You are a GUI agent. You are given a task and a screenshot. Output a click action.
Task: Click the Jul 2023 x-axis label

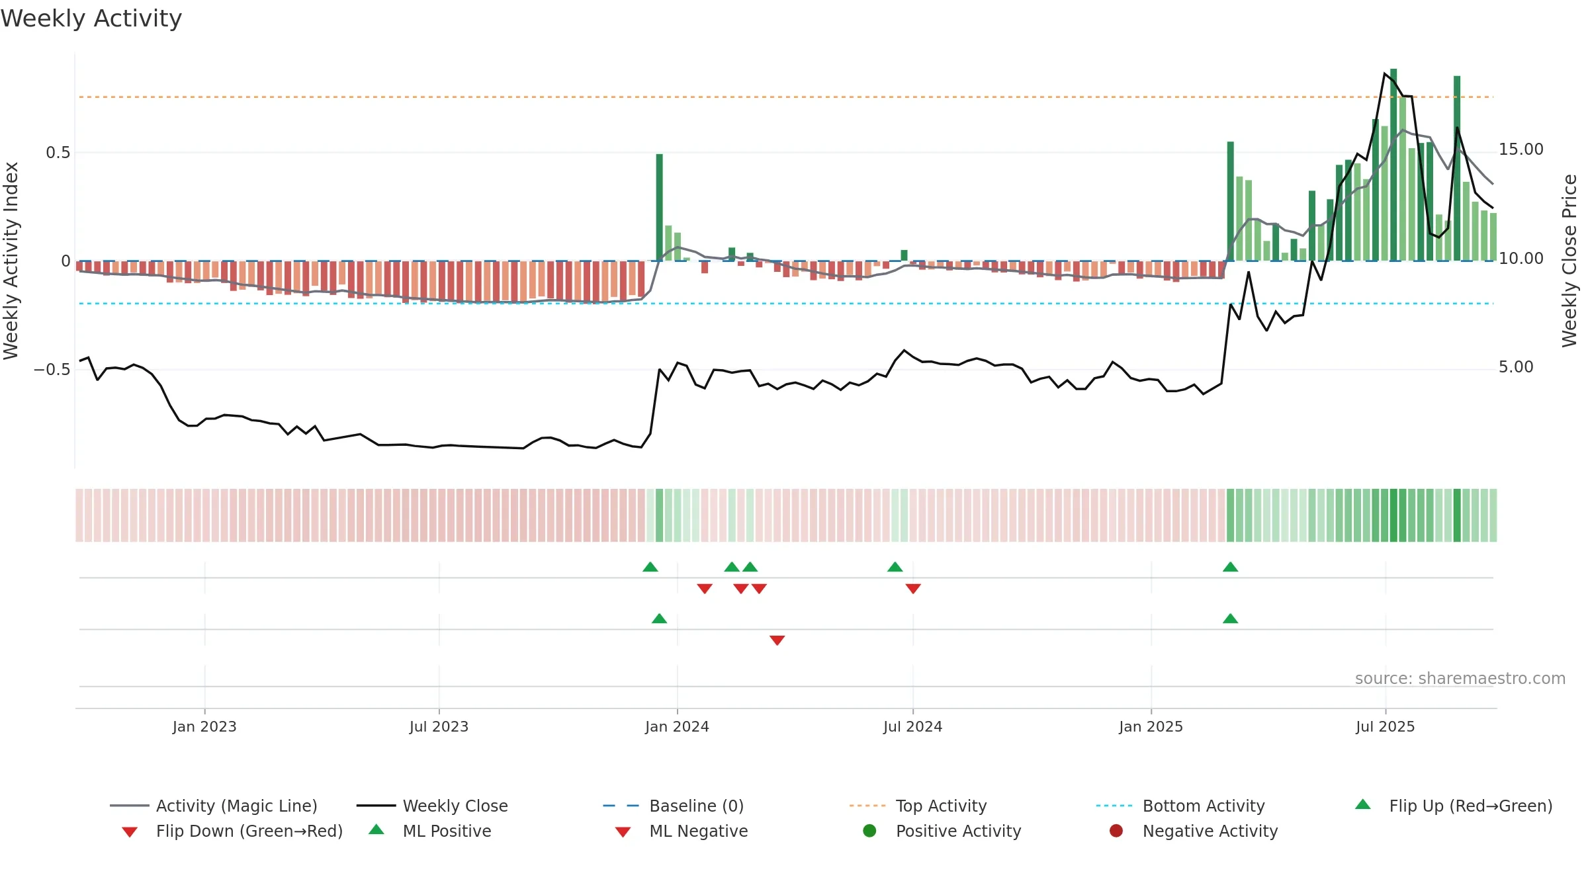click(x=439, y=726)
